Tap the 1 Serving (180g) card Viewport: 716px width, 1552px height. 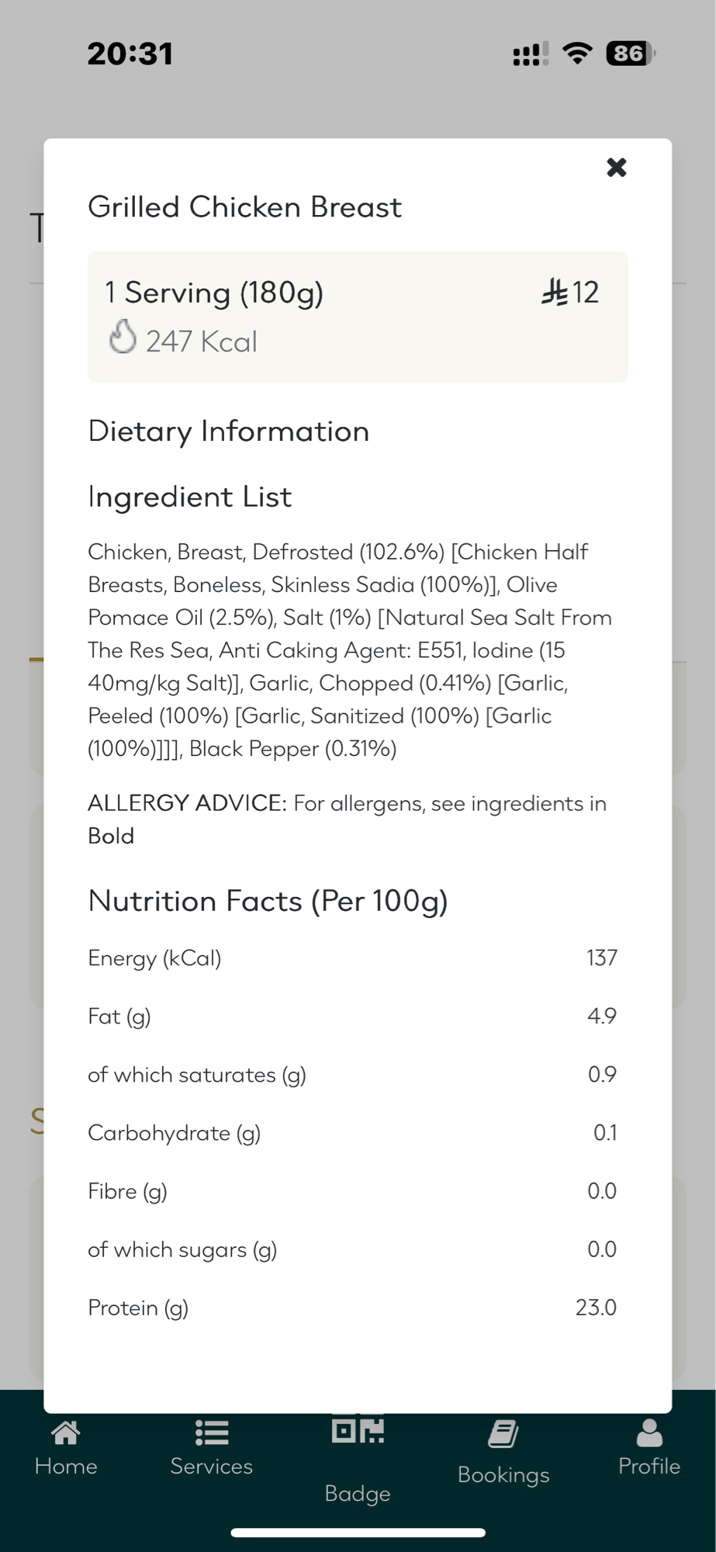tap(358, 317)
